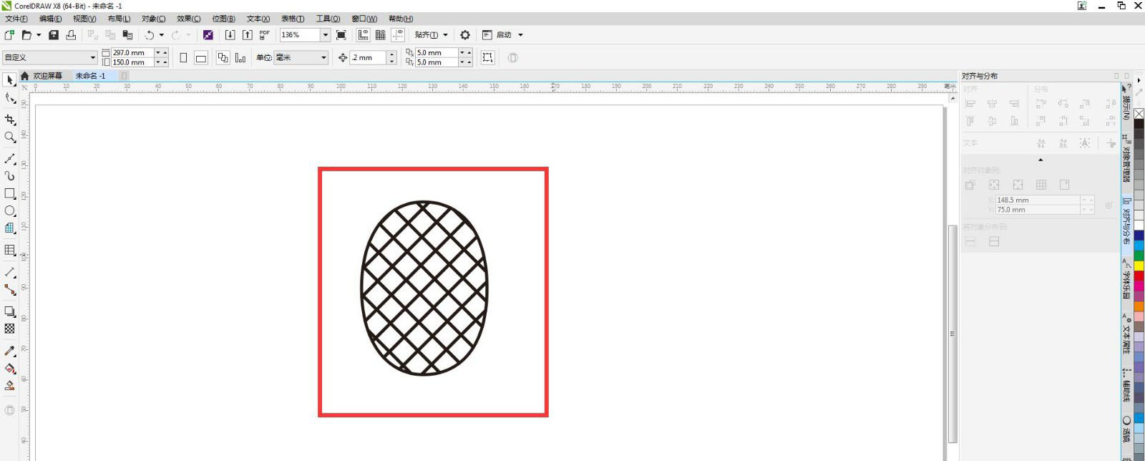Open the 单位 units dropdown
Screen dimensions: 1145x461
point(323,58)
